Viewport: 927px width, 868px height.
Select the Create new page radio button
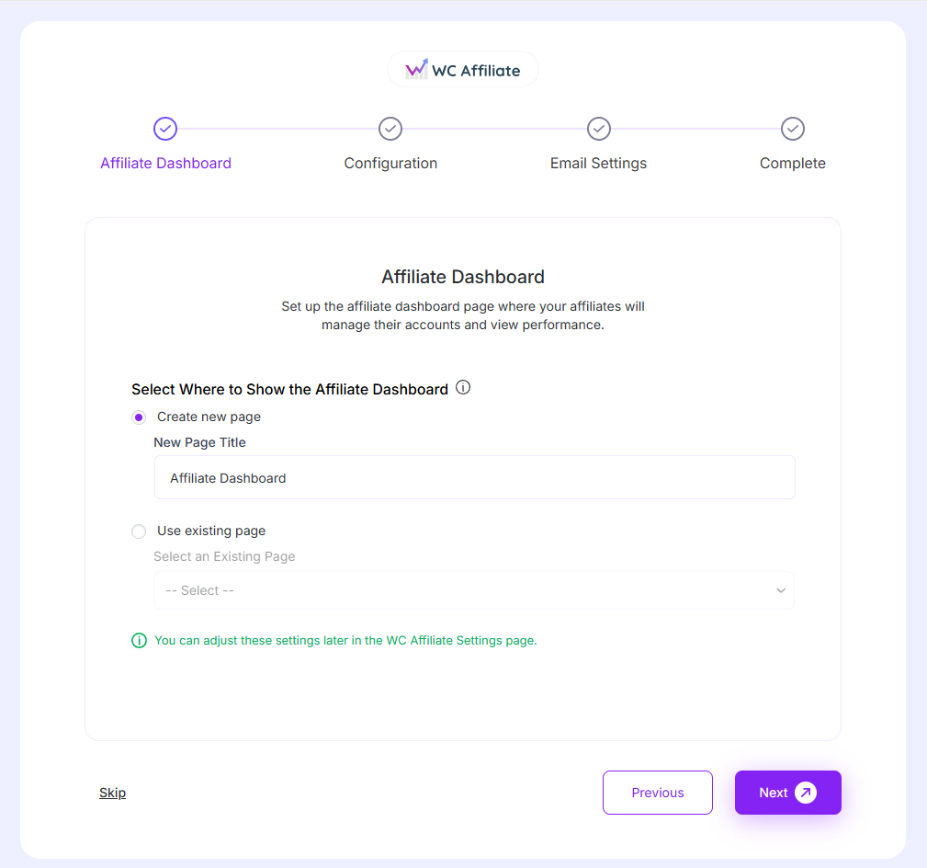tap(139, 417)
